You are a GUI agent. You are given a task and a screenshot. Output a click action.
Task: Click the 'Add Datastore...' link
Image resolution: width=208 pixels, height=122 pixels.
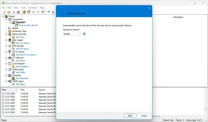[x=23, y=66]
